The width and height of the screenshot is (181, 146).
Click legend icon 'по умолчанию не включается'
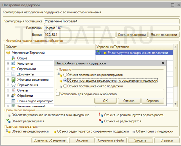coord(9,115)
